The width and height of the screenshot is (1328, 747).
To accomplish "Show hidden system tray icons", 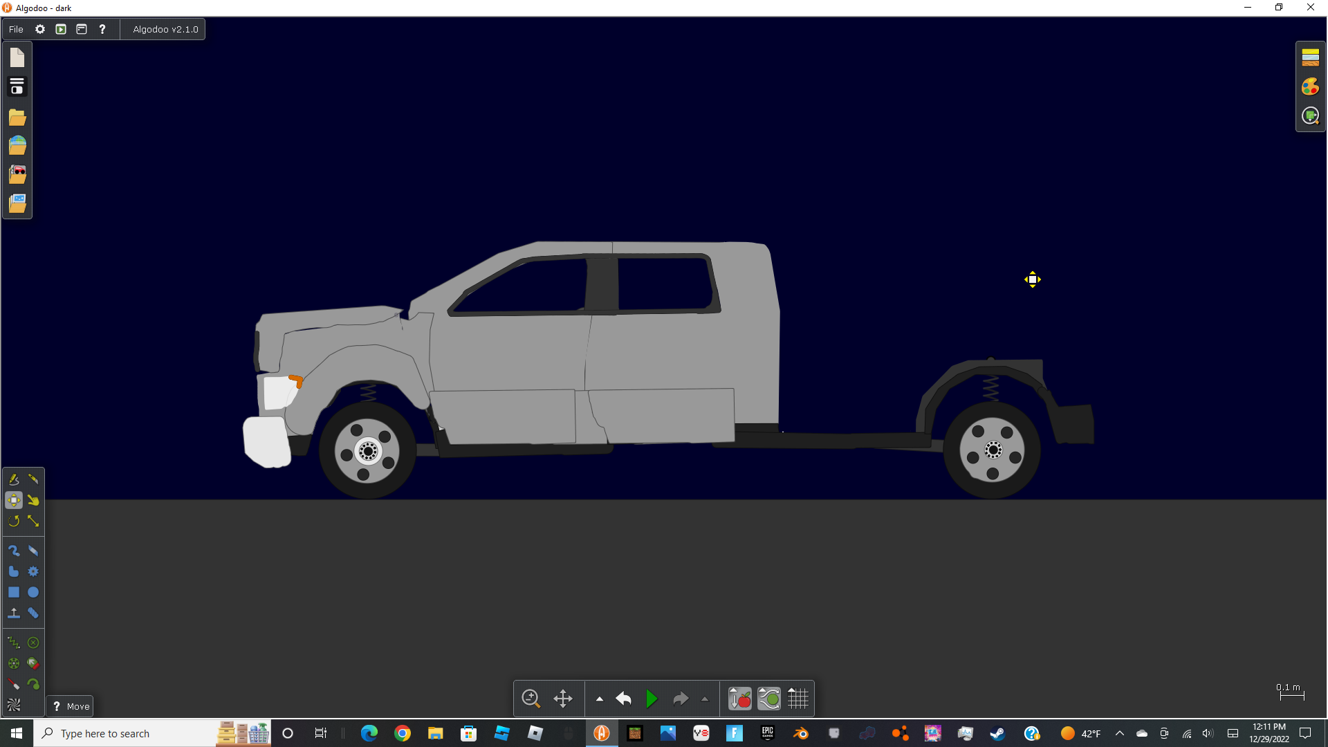I will [1120, 733].
